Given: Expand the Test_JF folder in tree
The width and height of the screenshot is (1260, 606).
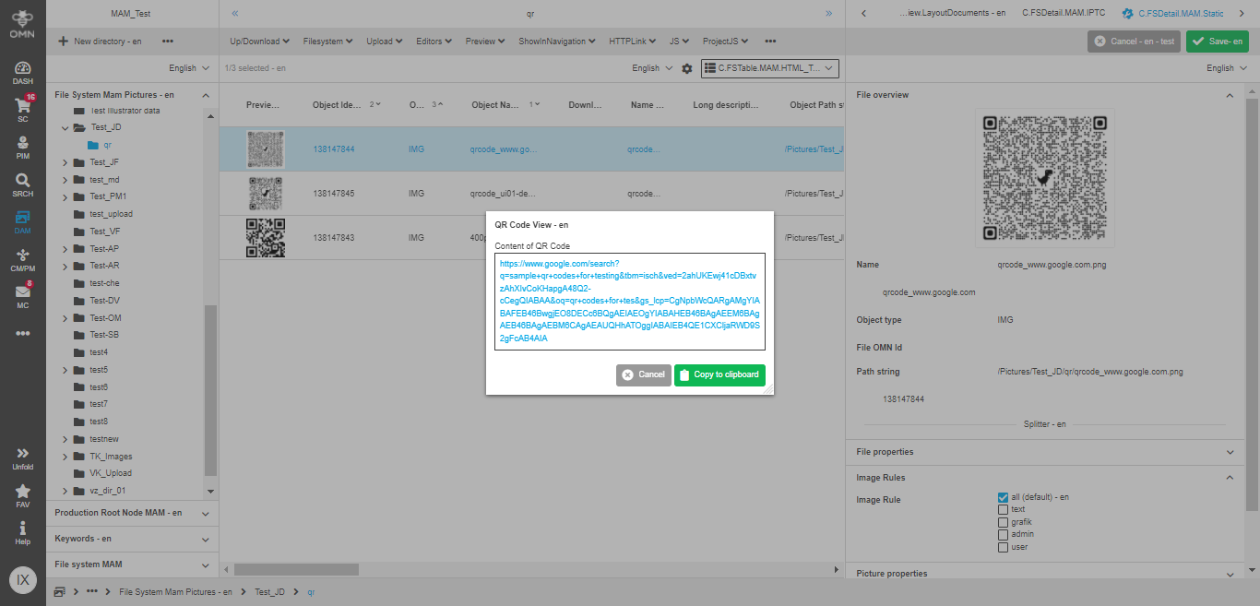Looking at the screenshot, I should (65, 161).
